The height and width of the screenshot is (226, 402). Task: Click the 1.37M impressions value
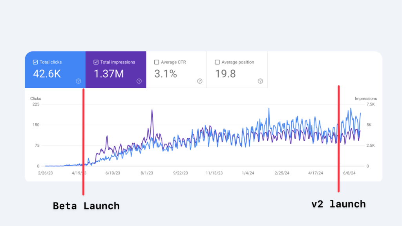coord(109,73)
